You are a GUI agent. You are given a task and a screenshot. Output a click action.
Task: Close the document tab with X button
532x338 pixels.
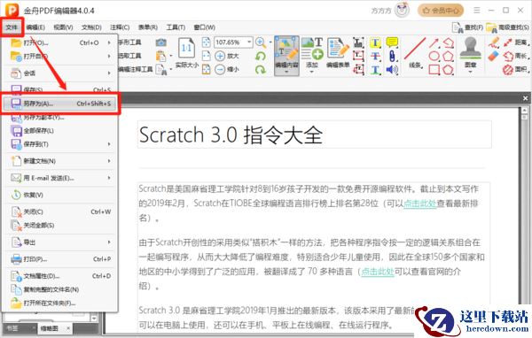[x=525, y=98]
